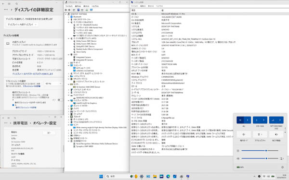289x180 pixels.
Task: Show hidden tray icons chevron
Action: coord(254,176)
